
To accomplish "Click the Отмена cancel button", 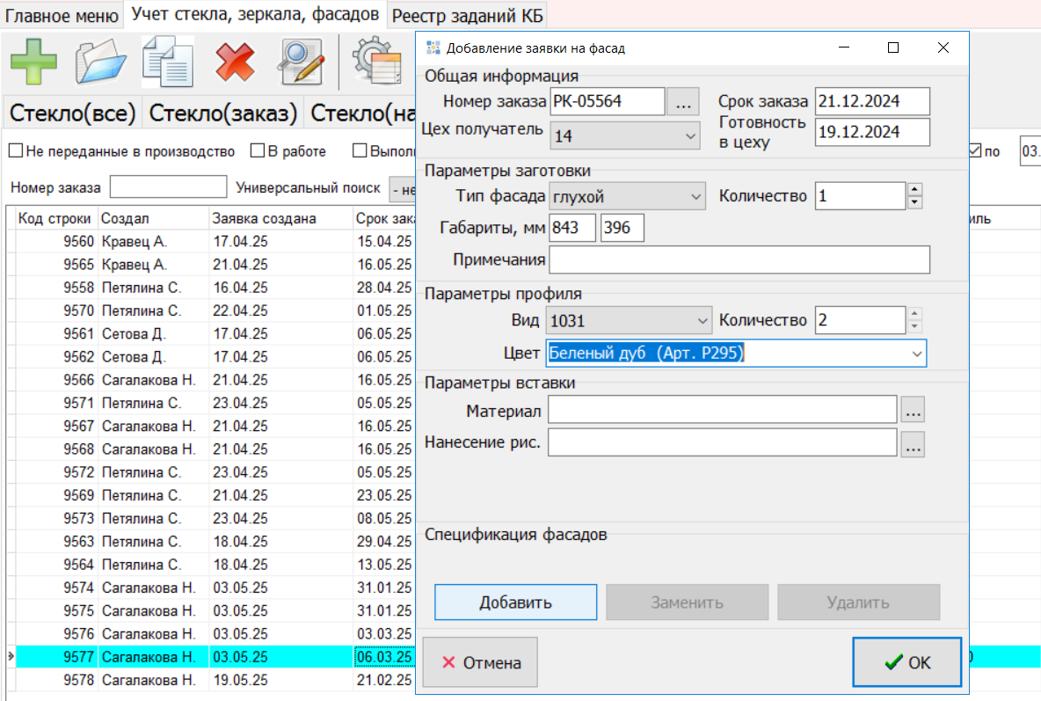I will pos(480,663).
